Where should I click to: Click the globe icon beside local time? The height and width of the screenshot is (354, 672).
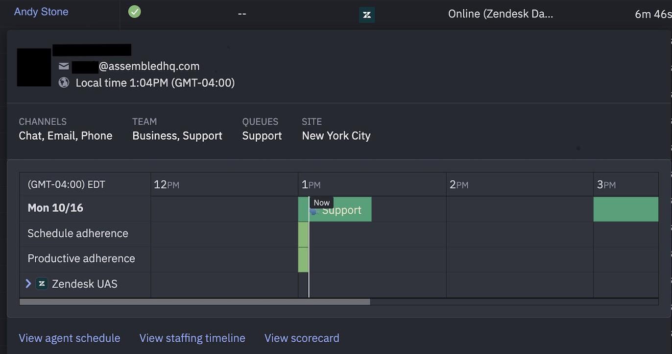point(64,82)
